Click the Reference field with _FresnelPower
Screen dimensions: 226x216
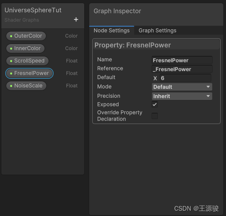[182, 69]
